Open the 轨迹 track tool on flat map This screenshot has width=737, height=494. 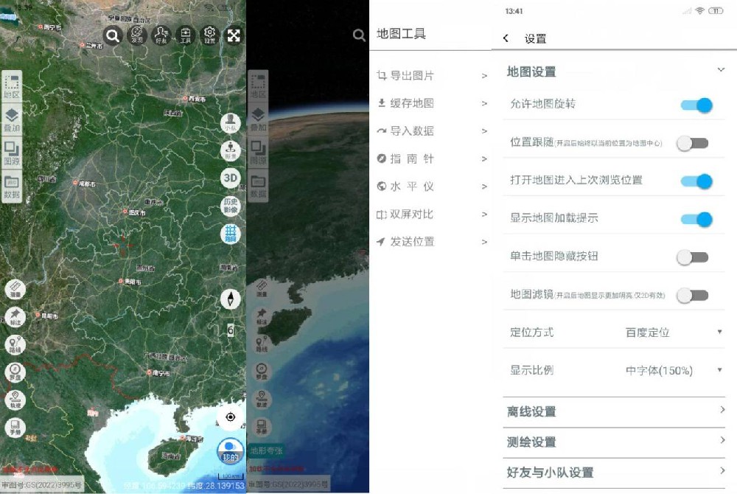point(15,400)
